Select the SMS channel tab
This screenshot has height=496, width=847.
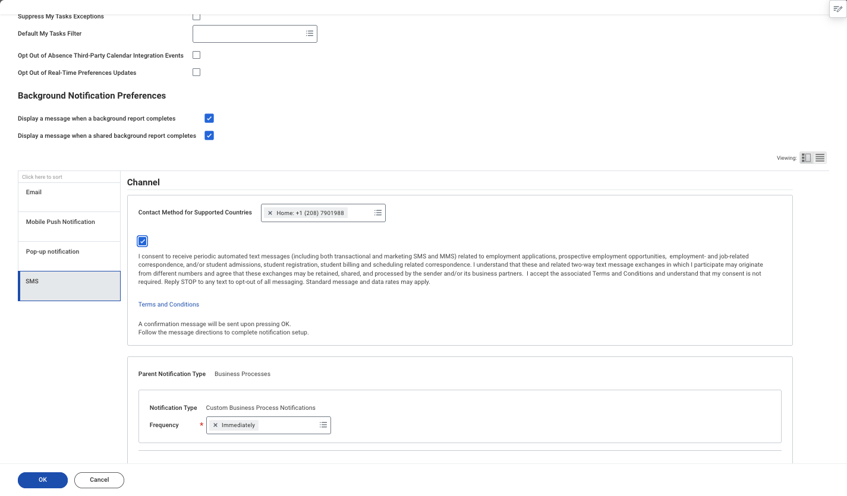(70, 286)
